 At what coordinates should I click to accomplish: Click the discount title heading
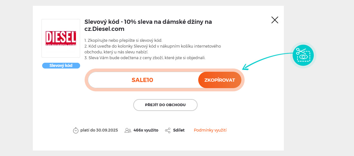coord(148,25)
